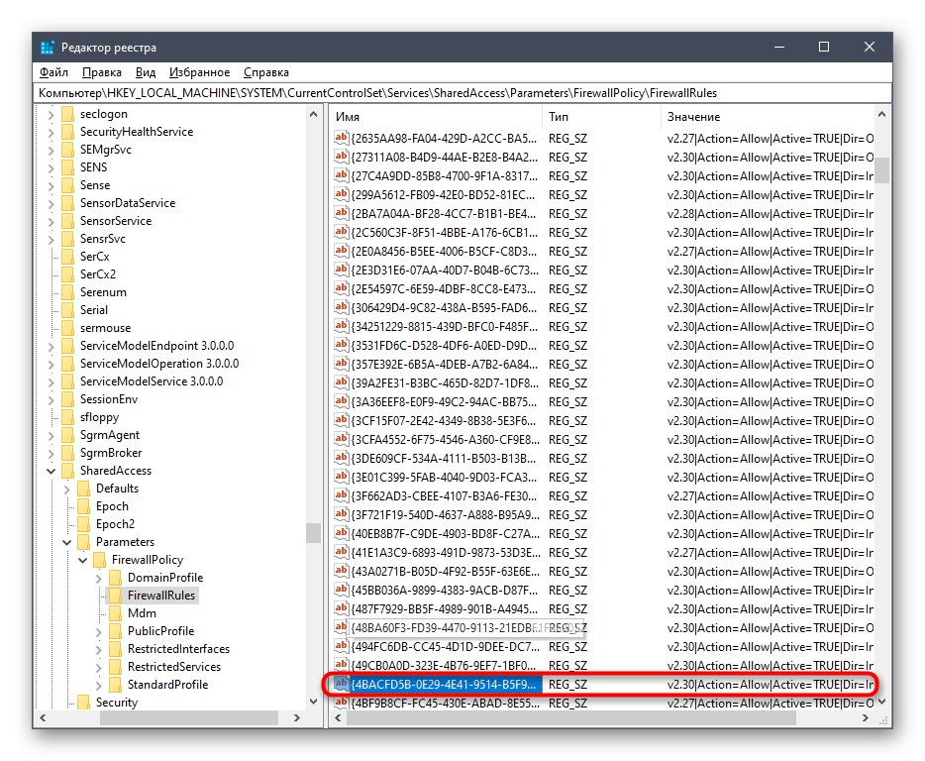
Task: Click right arrow of values pane horizontal scrollbar
Action: click(866, 718)
